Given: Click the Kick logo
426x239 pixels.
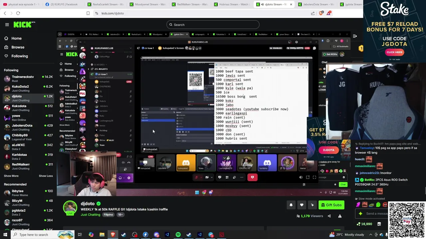Looking at the screenshot, I should coord(24,25).
